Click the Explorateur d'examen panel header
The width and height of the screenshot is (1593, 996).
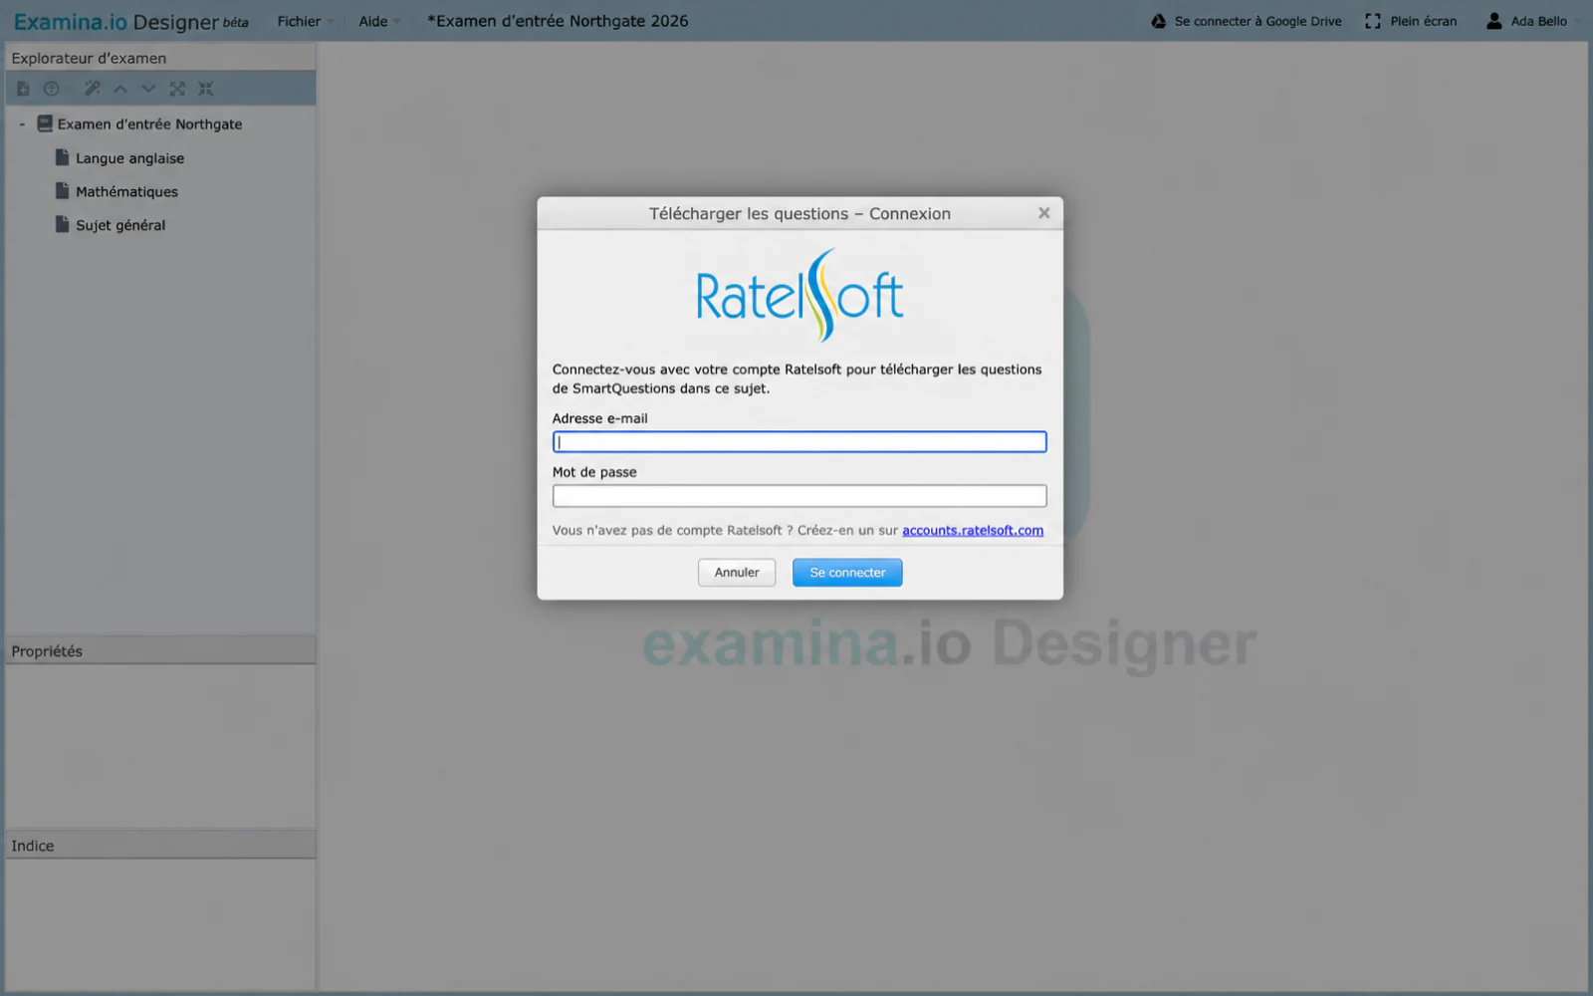pos(160,58)
